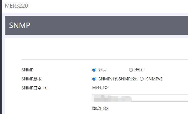Click the red required asterisk

[x=45, y=89]
